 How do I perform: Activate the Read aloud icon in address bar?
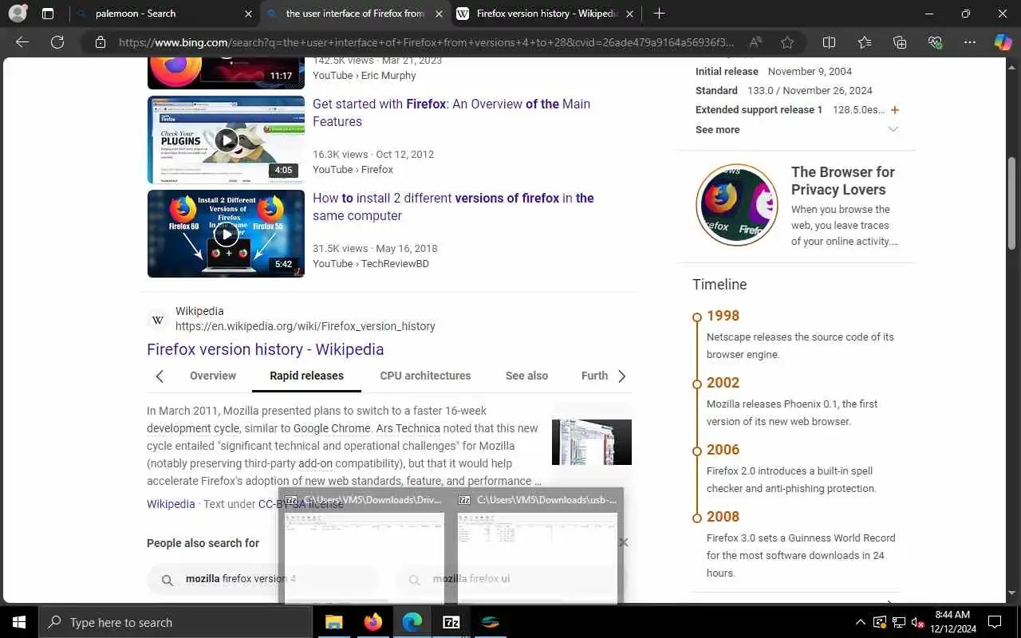coord(755,42)
